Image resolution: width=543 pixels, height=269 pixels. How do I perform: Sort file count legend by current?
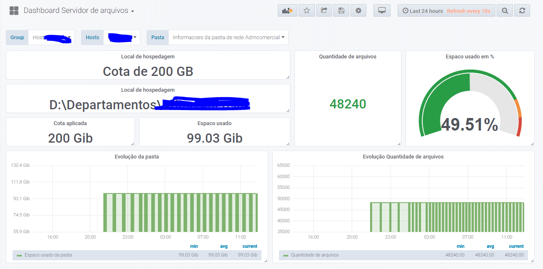point(516,246)
